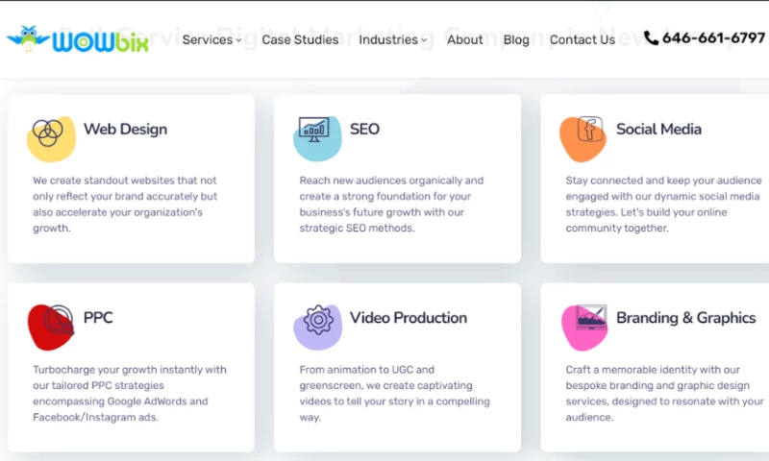Expand the Services dropdown menu
Viewport: 769px width, 461px height.
coord(211,39)
